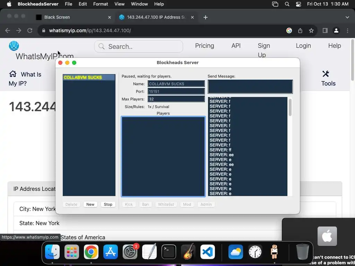The height and width of the screenshot is (266, 355).
Task: Click the website Help link
Action: (x=335, y=46)
